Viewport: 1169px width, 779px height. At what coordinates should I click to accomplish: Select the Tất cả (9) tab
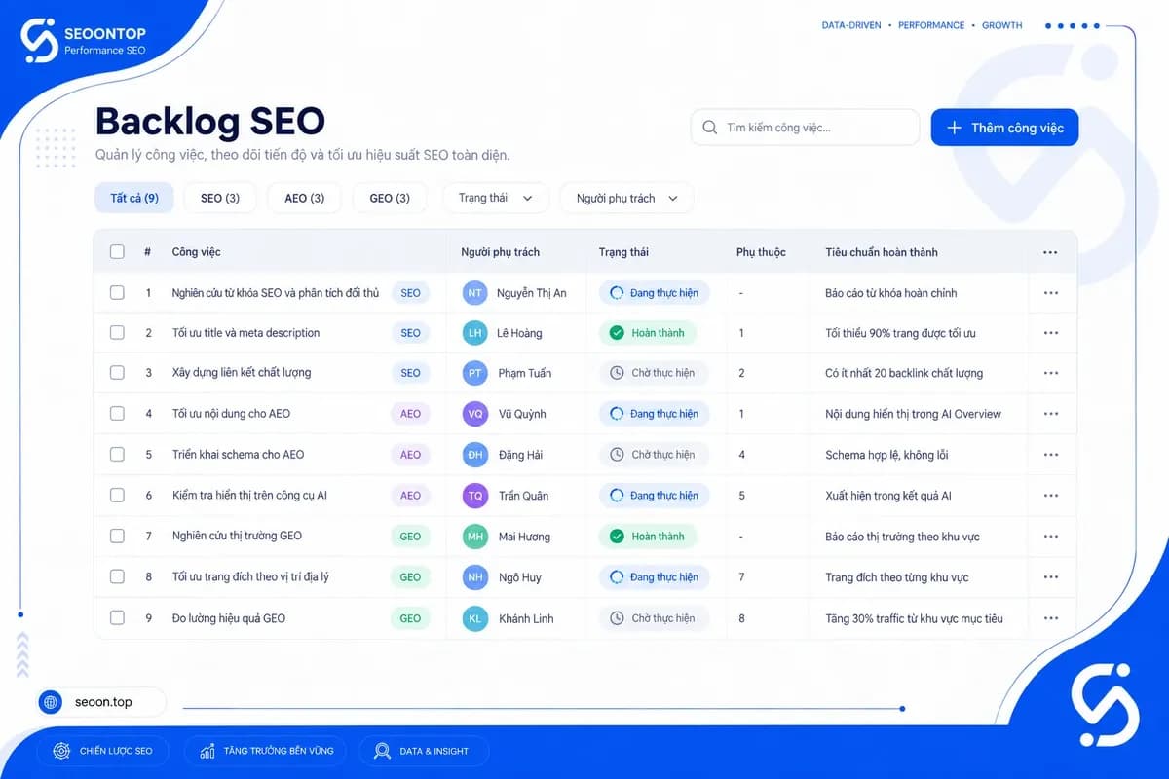[x=134, y=198]
